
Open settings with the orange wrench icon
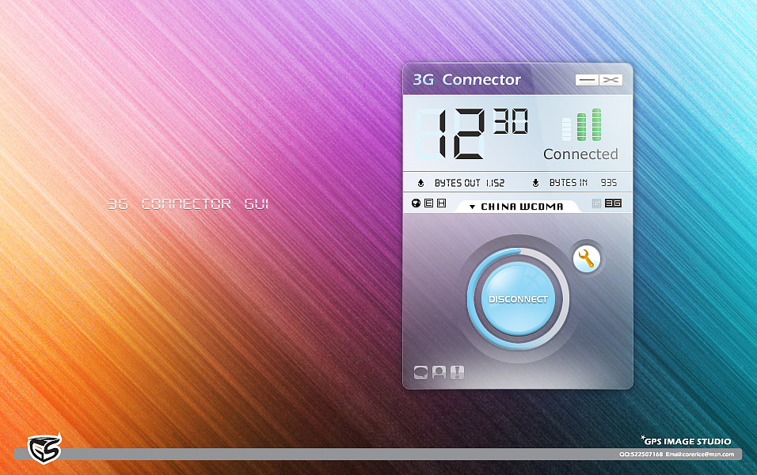point(586,258)
